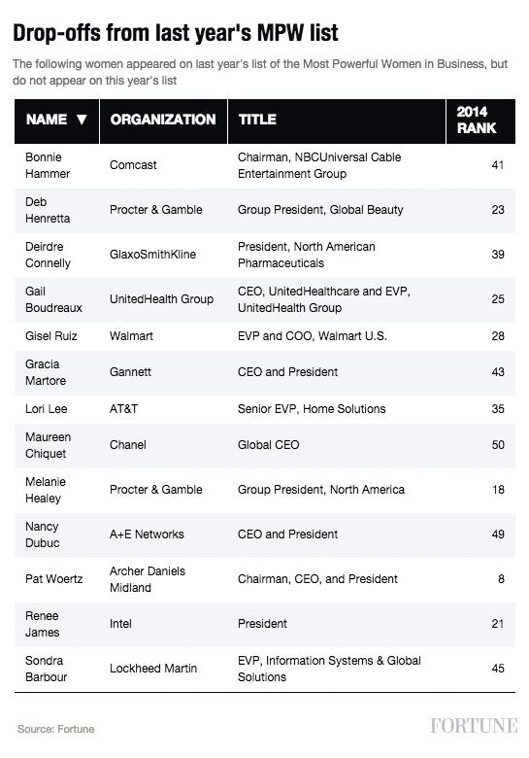Select Walmart in the Gisel Ruiz row

pos(131,336)
